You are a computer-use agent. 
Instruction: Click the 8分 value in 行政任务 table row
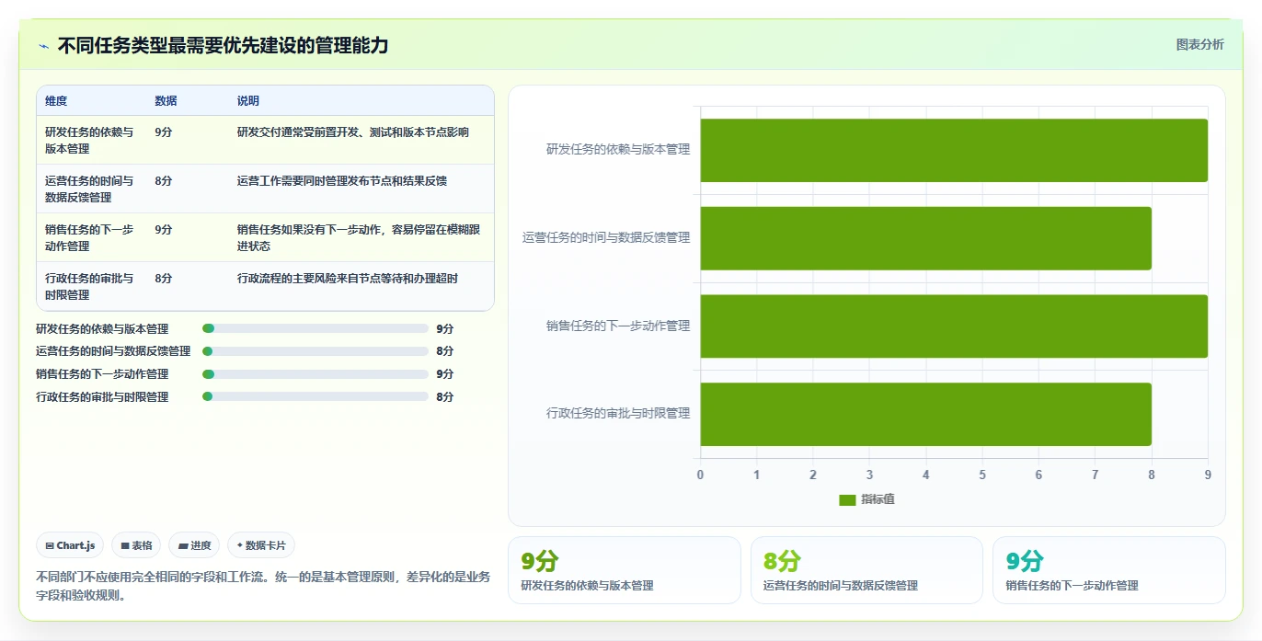click(x=164, y=279)
